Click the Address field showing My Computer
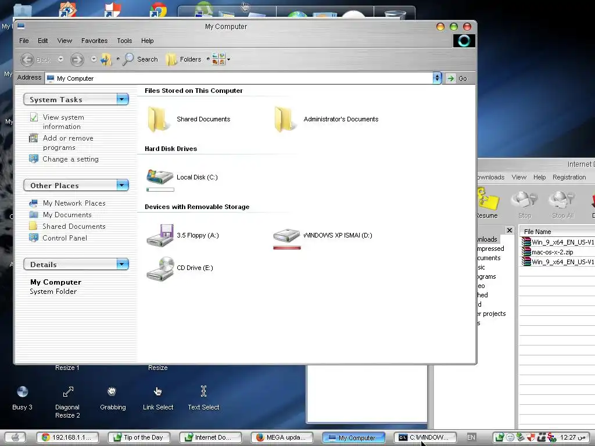Viewport: 595px width, 446px height. tap(239, 78)
